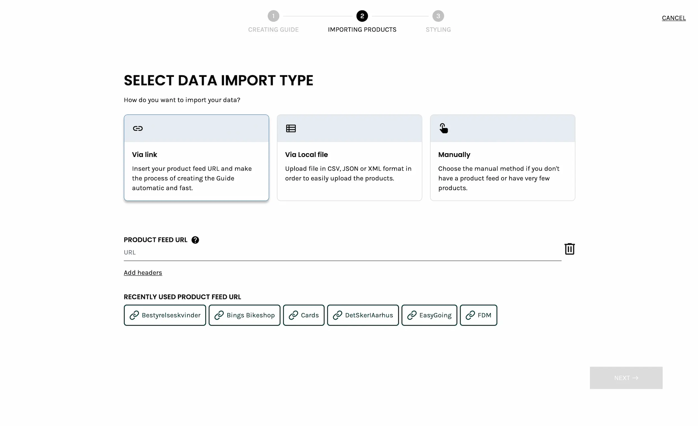Select the DetSkerIAarhus recent feed URL
698x426 pixels.
tap(363, 315)
